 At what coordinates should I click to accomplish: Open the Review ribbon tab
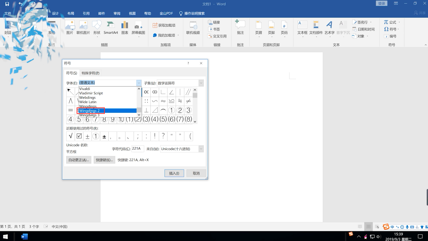pos(117,13)
